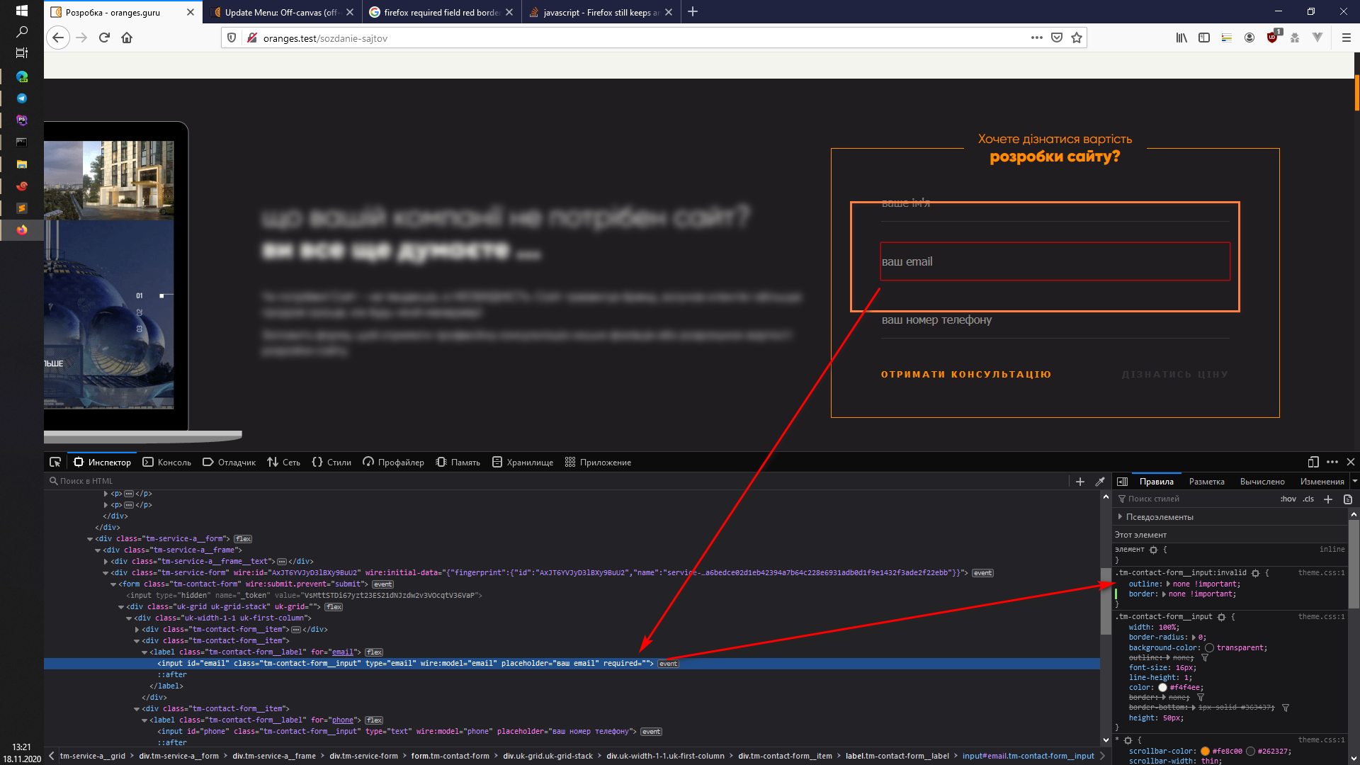Create a new node in markup

point(1080,482)
